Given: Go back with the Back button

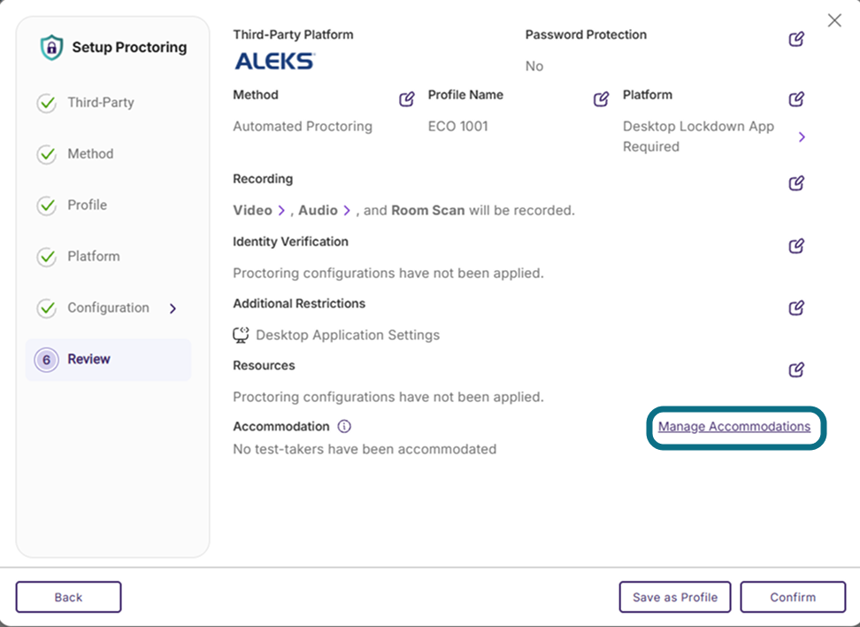Looking at the screenshot, I should click(68, 597).
